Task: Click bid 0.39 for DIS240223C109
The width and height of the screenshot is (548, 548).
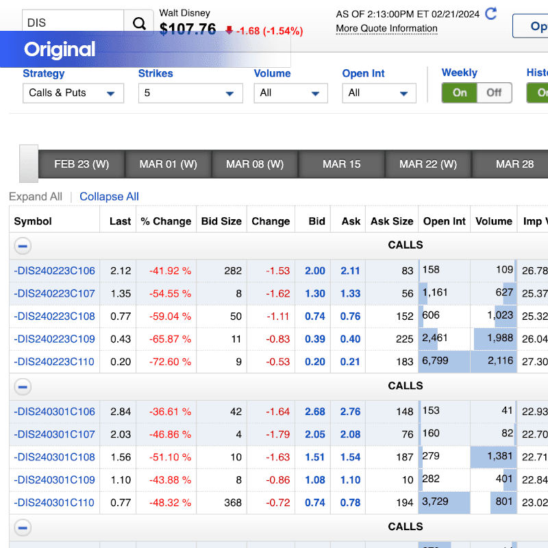Action: pyautogui.click(x=315, y=339)
